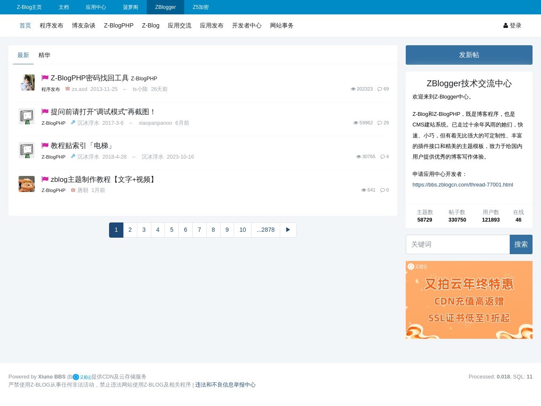
Task: Click the badge icon before 唐朝
Action: pos(73,190)
